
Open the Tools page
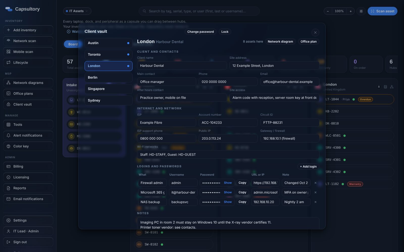[x=28, y=124]
